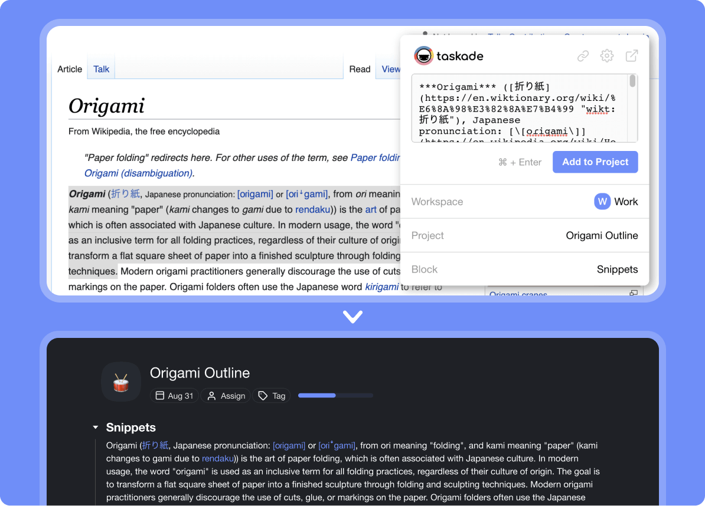Set due date Aug 31 button
The height and width of the screenshot is (506, 705).
(174, 396)
